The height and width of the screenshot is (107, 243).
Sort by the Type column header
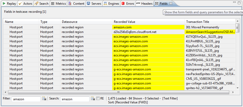tap(50, 22)
